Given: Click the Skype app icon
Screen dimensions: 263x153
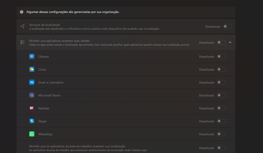Looking at the screenshot, I should [32, 121].
